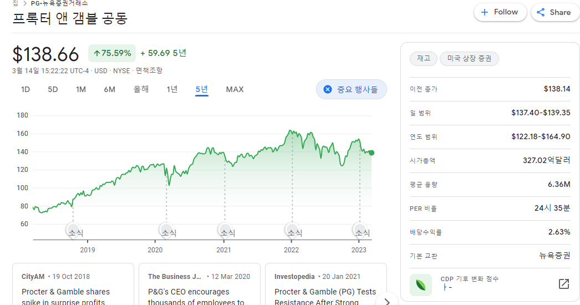Click the Follow button
The image size is (580, 305).
click(500, 12)
